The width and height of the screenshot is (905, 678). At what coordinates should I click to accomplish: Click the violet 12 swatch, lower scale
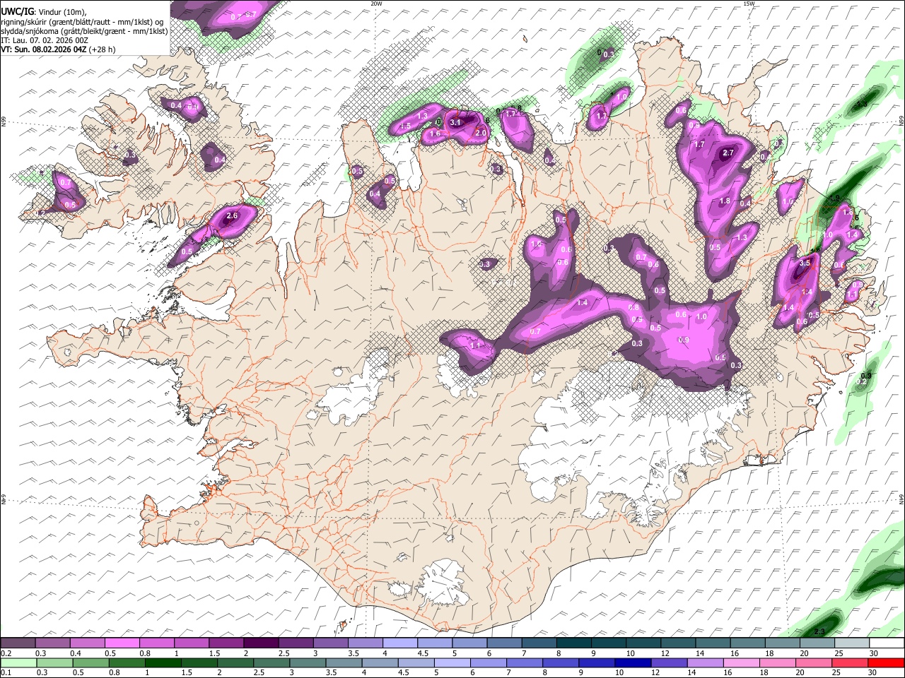point(669,662)
